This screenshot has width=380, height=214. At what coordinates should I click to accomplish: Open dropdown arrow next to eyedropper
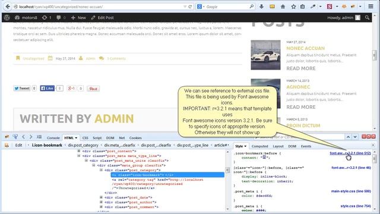point(321,7)
